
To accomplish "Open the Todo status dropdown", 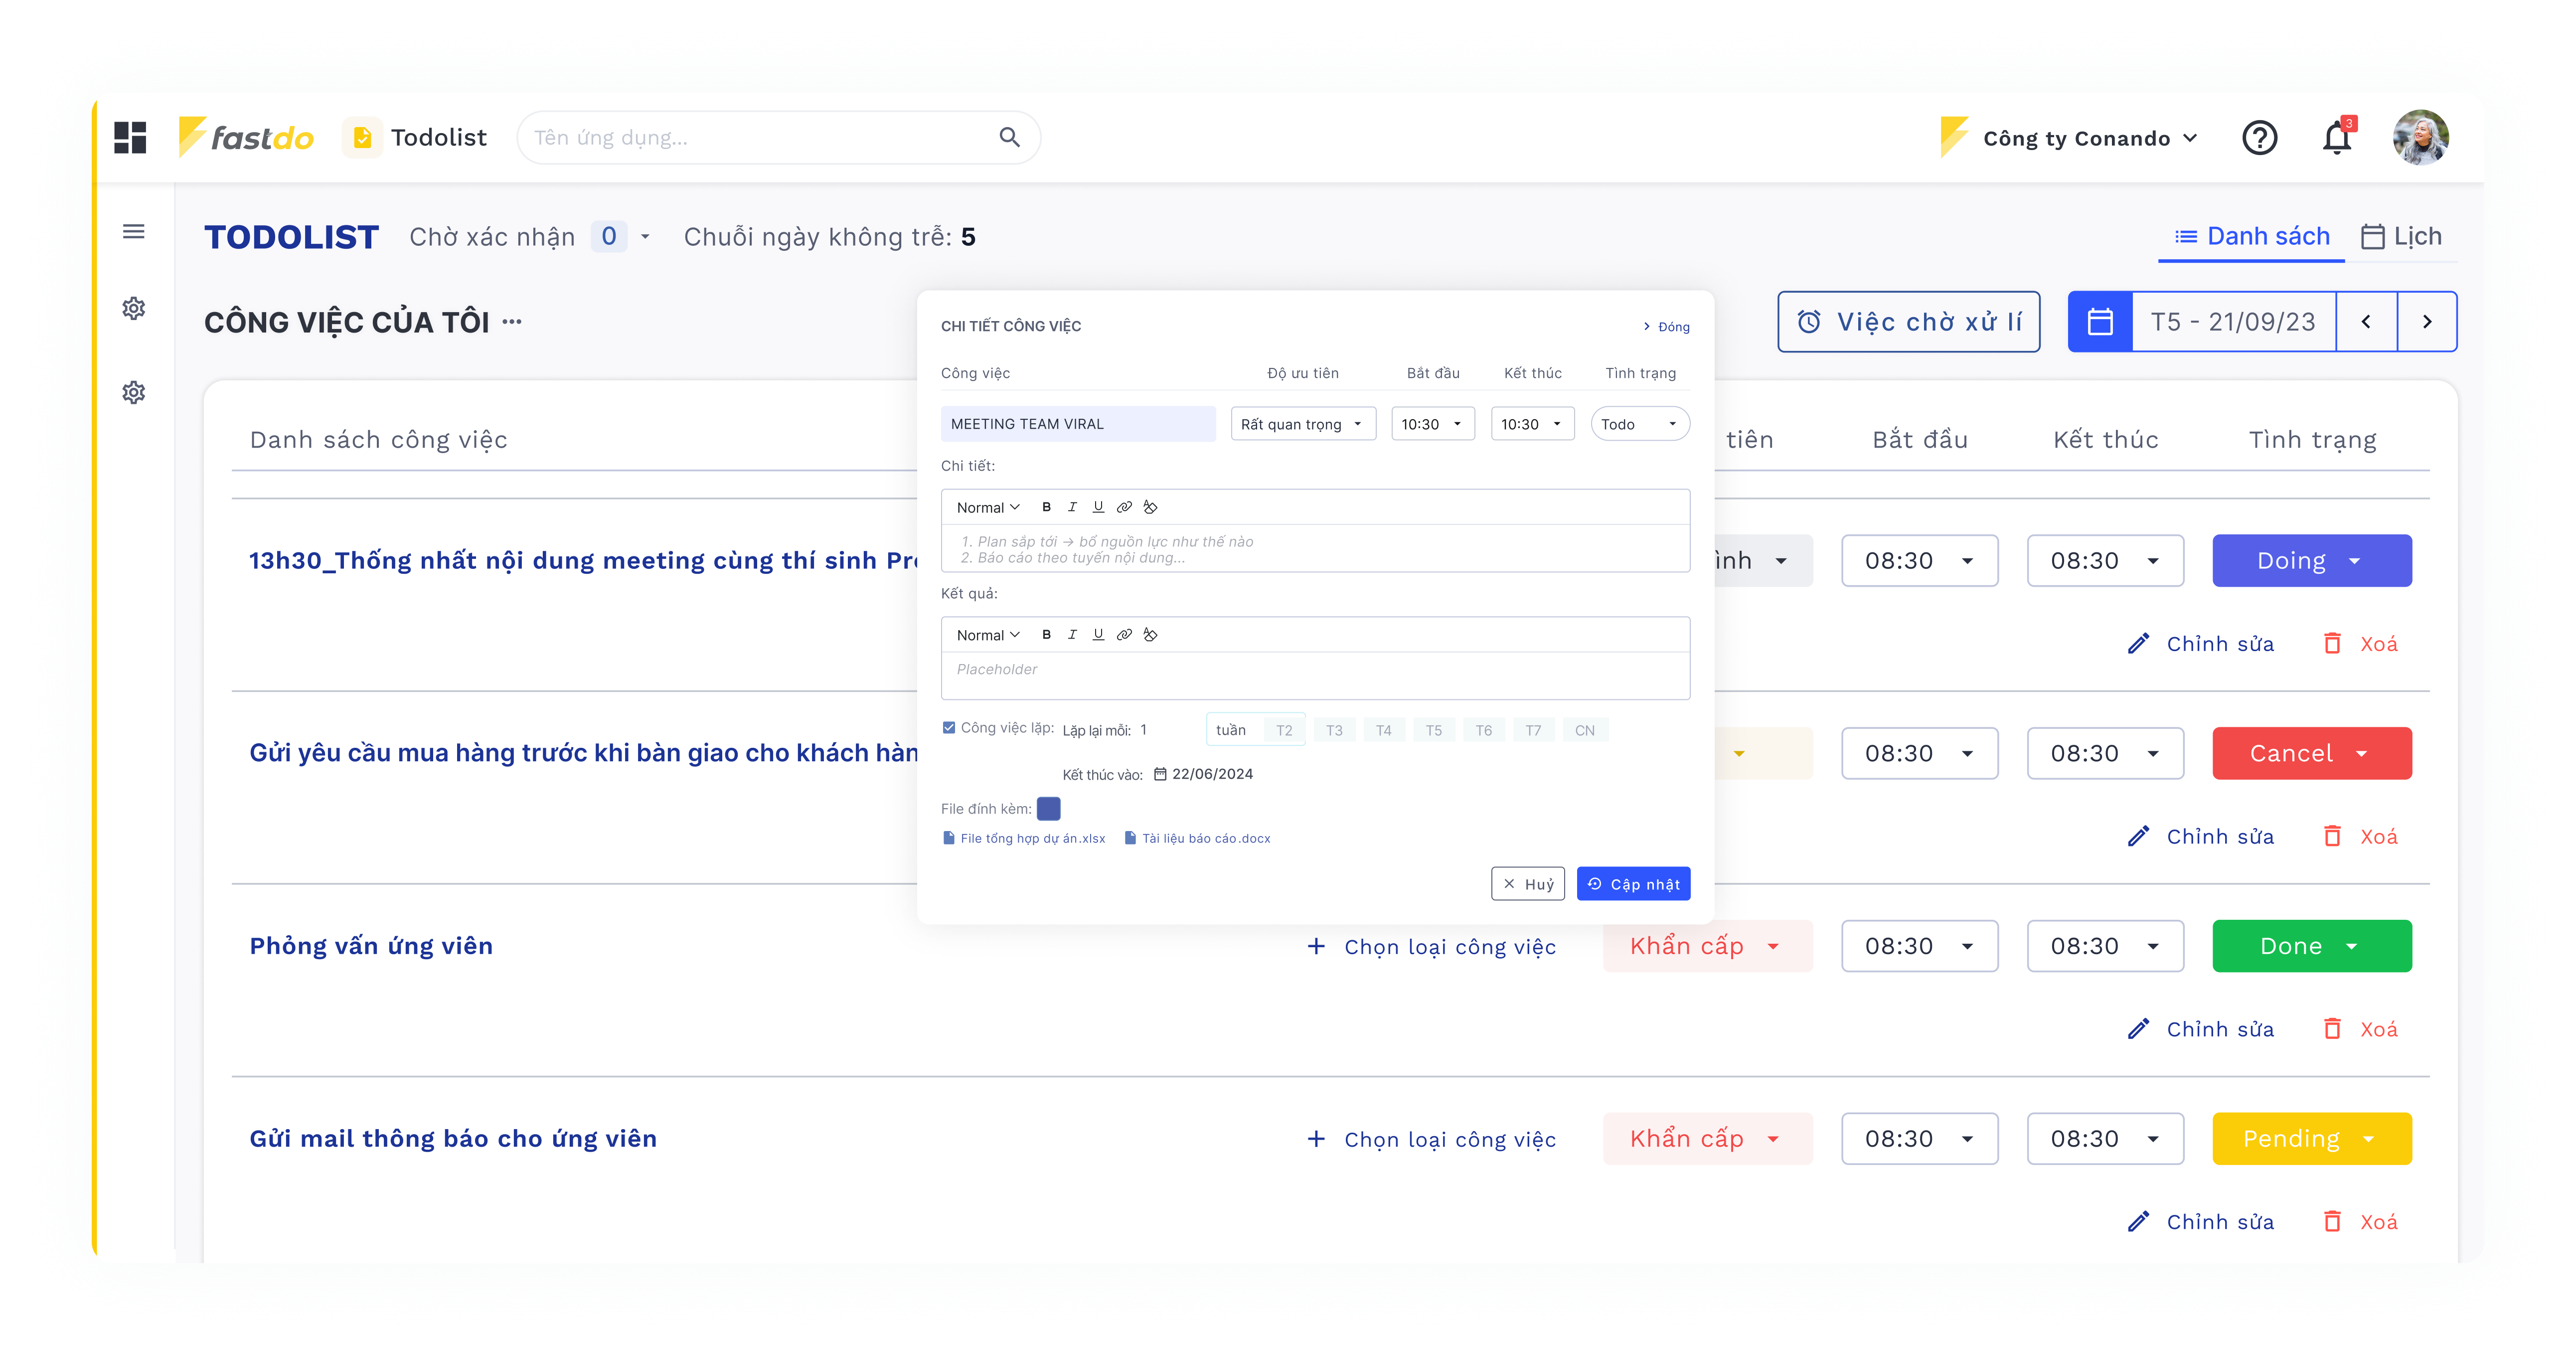I will pos(1640,424).
